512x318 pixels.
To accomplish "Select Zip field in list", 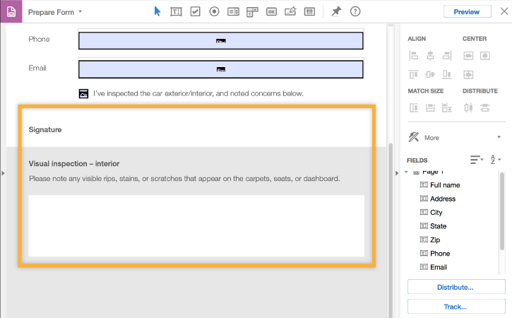I will pyautogui.click(x=429, y=240).
